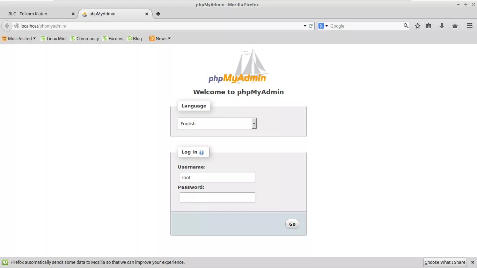Click the Password: label

tap(191, 187)
